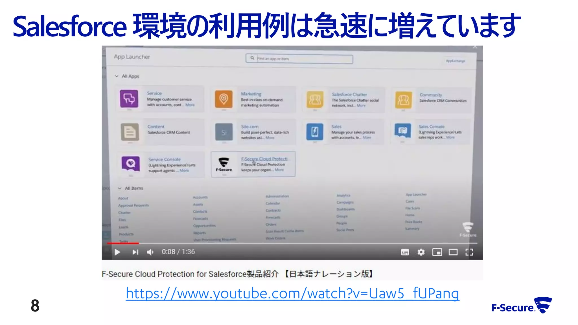This screenshot has width=578, height=325.
Task: Skip to the next video
Action: (x=135, y=252)
